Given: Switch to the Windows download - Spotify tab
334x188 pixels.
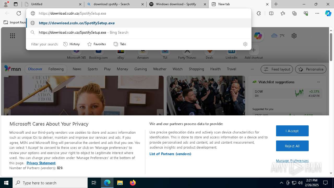Looking at the screenshot, I should pos(177,4).
